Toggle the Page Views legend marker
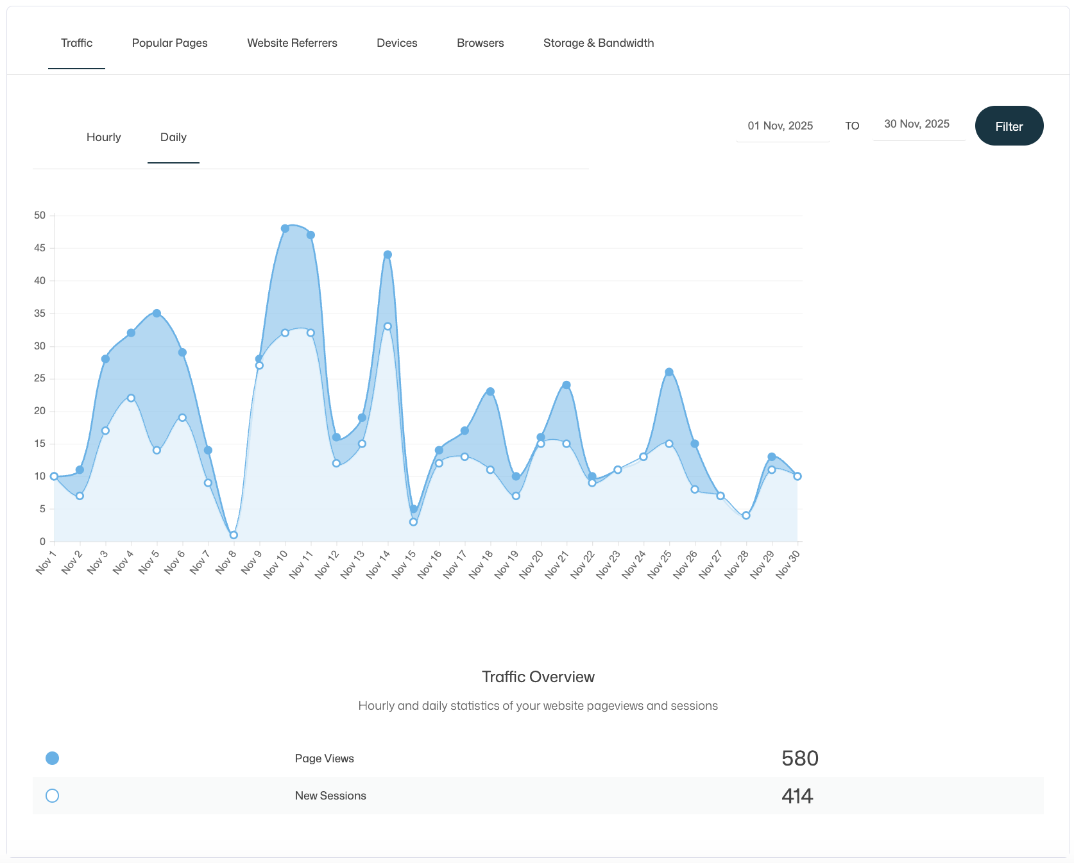The width and height of the screenshot is (1074, 863). (x=53, y=758)
